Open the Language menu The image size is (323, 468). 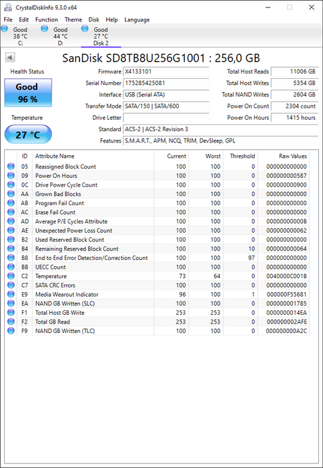(137, 19)
